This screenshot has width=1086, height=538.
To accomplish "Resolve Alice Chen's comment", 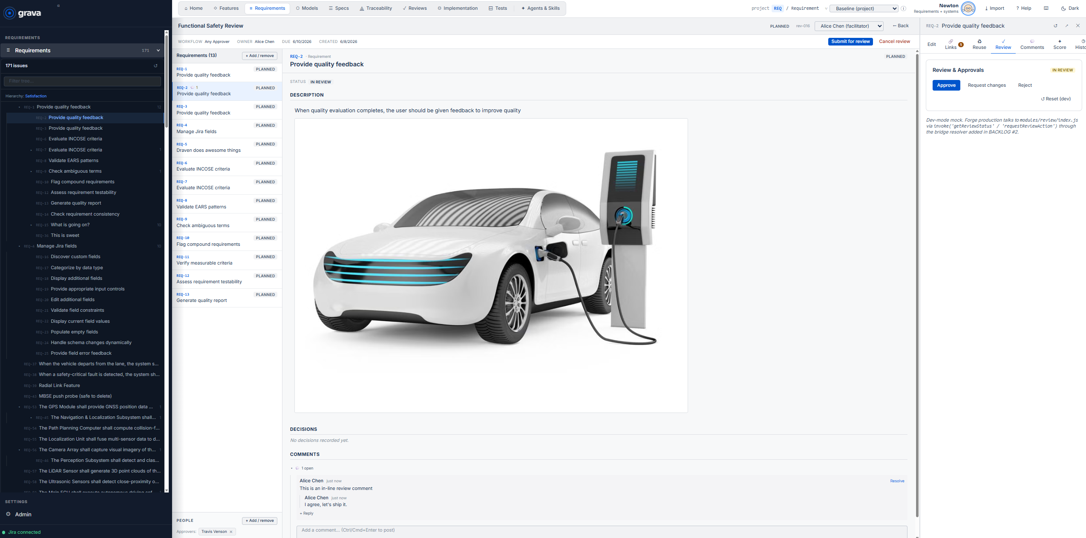I will pyautogui.click(x=897, y=481).
